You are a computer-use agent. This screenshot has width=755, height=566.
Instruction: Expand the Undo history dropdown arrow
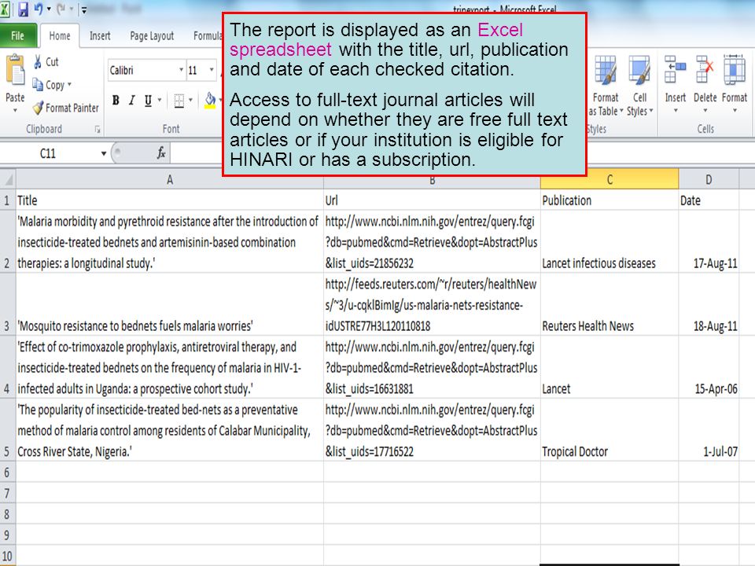[x=49, y=9]
